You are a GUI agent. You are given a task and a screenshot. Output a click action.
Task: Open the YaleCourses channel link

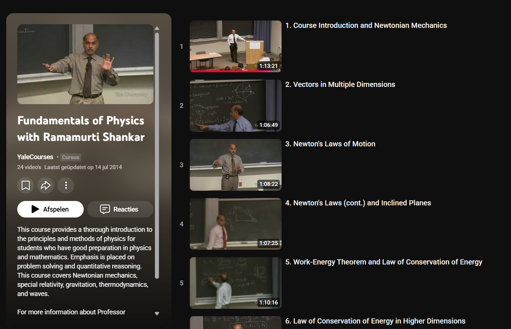(35, 157)
